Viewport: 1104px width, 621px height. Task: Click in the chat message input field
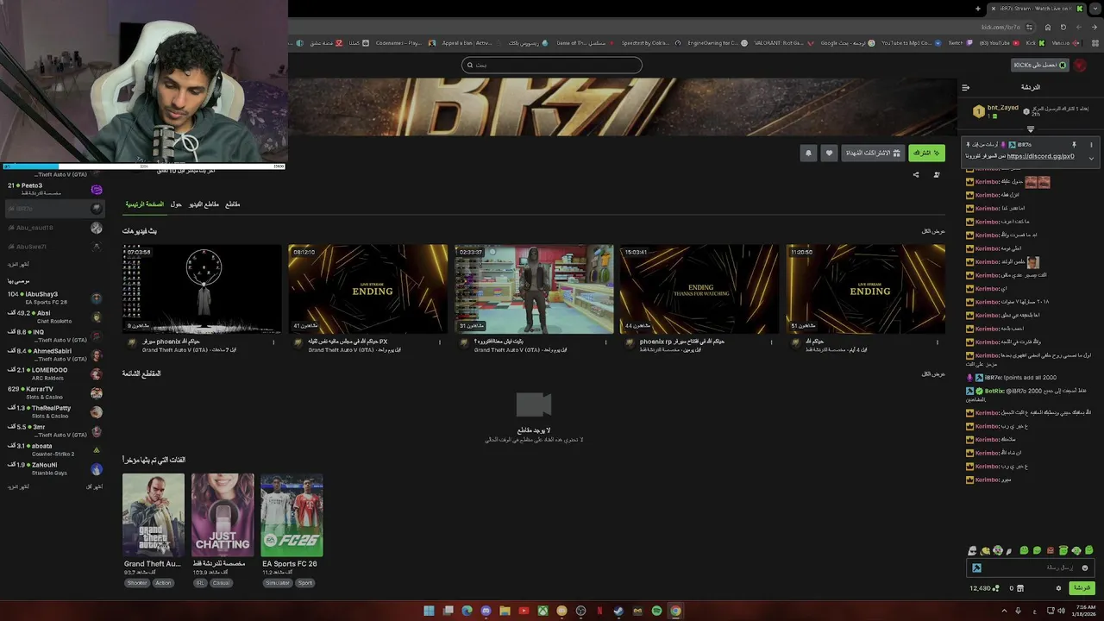[x=1031, y=568]
